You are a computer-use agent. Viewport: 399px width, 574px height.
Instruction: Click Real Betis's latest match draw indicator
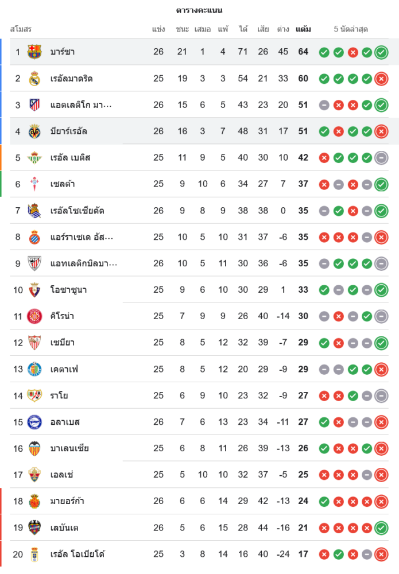[381, 158]
